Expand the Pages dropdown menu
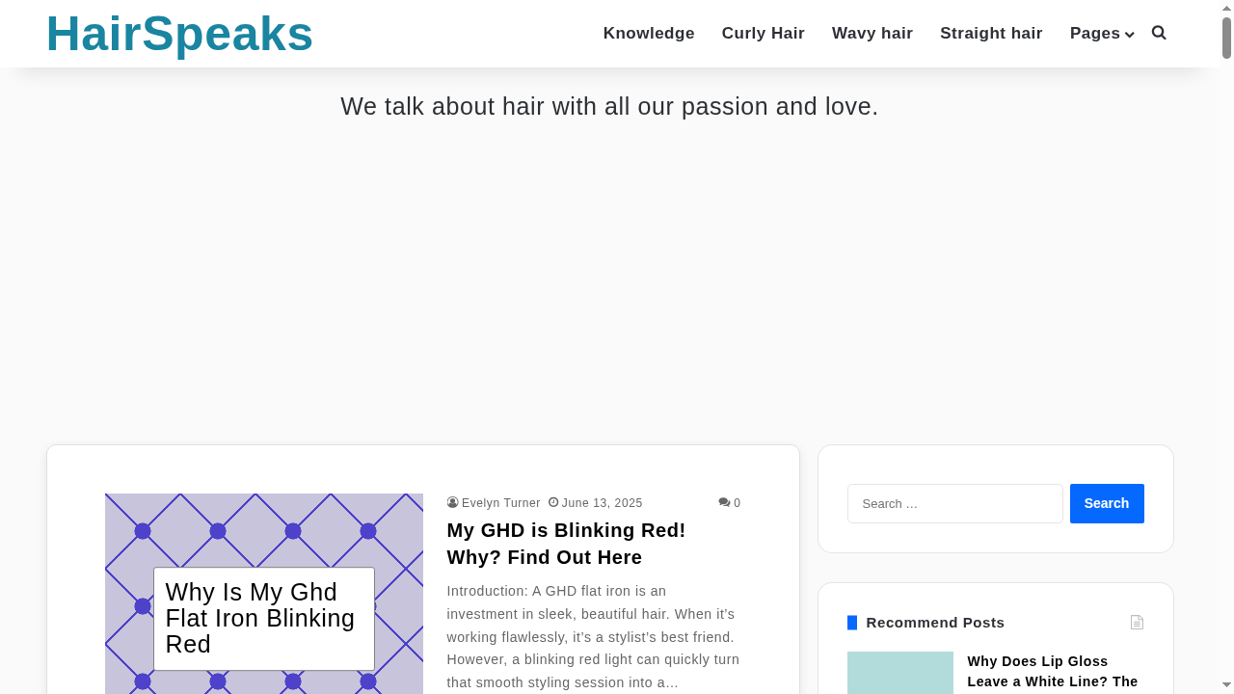 1094,33
